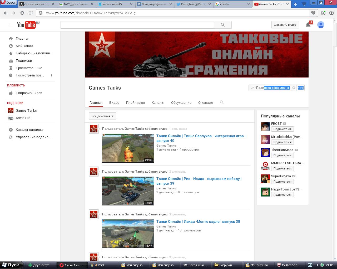Open the SuperEvgexa channel name link

281,176
